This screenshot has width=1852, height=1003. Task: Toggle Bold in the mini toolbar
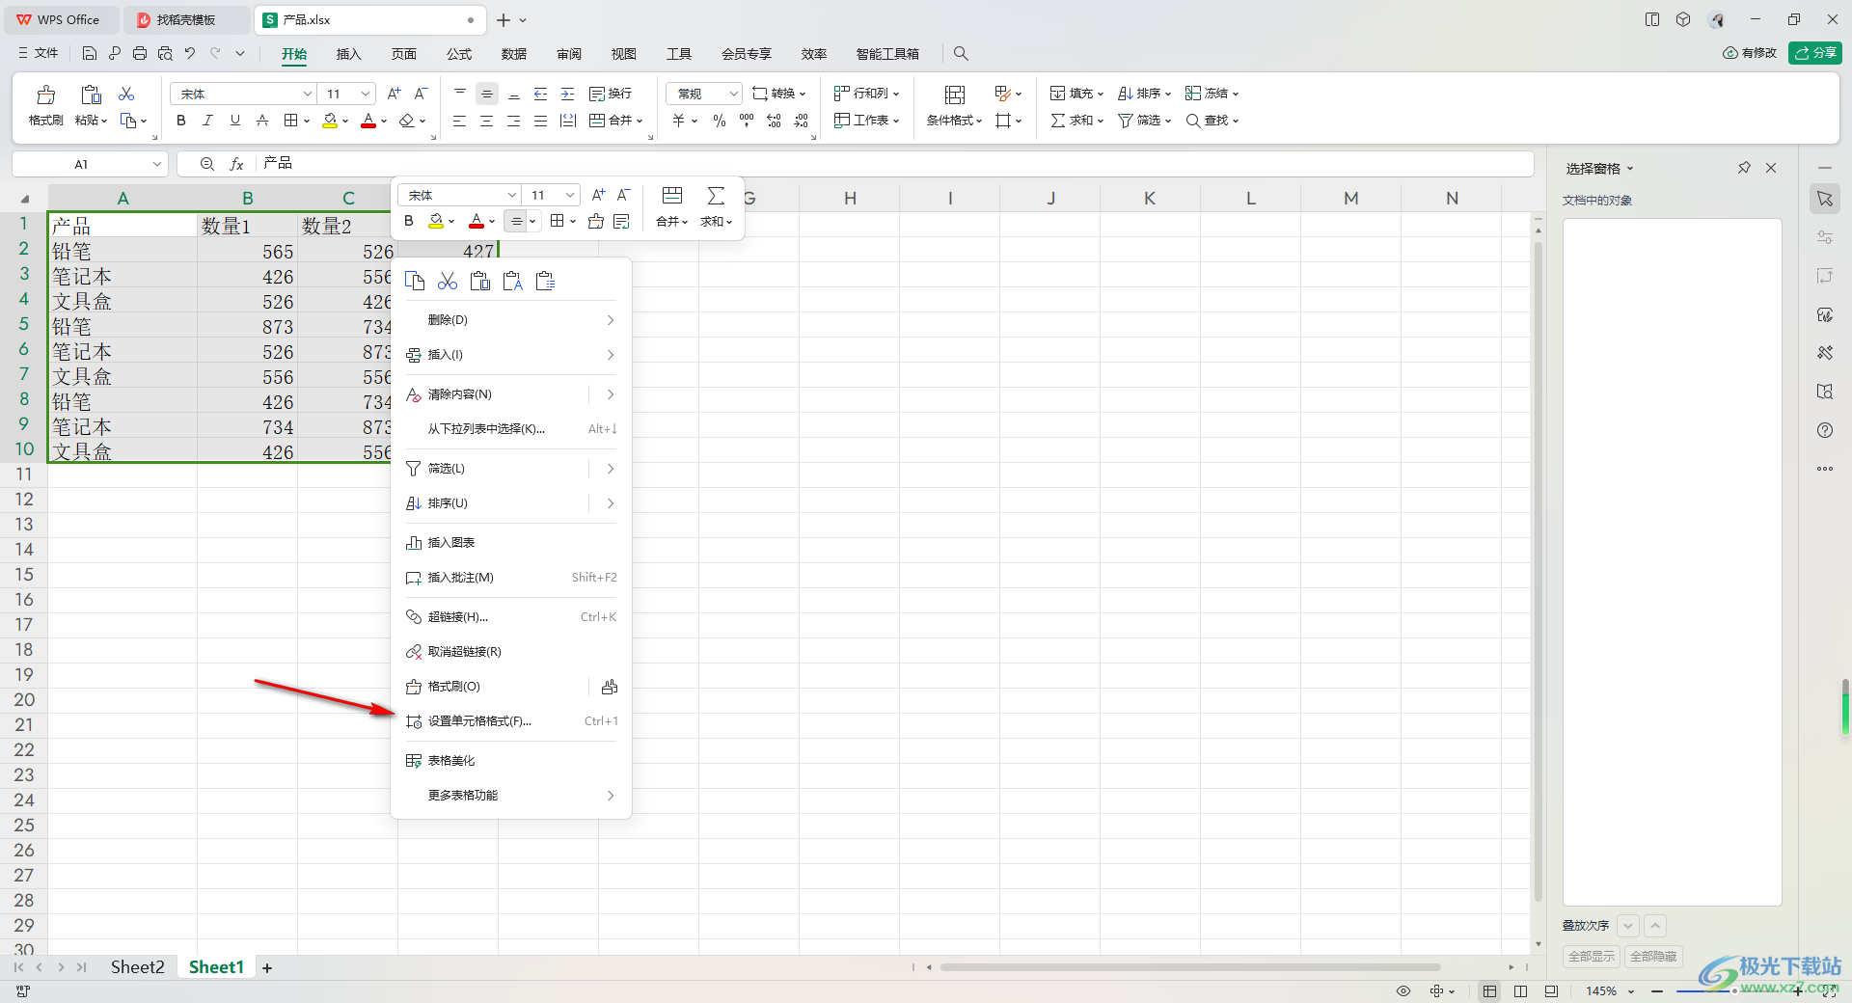pos(409,221)
